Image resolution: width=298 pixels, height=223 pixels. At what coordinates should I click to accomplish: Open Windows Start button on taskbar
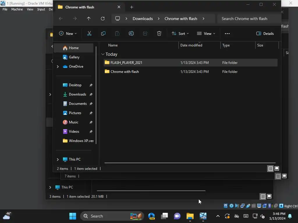tap(72, 216)
